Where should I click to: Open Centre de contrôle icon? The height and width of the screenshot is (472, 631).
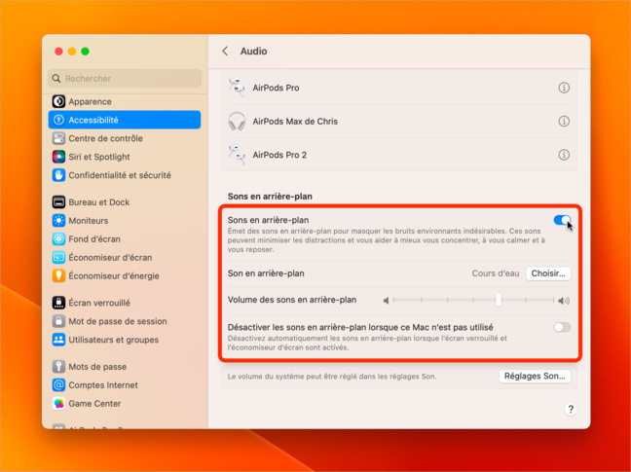tap(58, 138)
